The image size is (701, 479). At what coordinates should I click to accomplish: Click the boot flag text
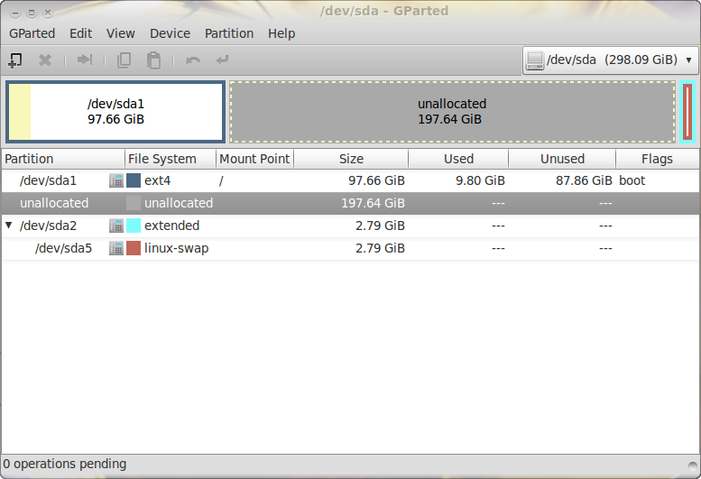(x=632, y=180)
